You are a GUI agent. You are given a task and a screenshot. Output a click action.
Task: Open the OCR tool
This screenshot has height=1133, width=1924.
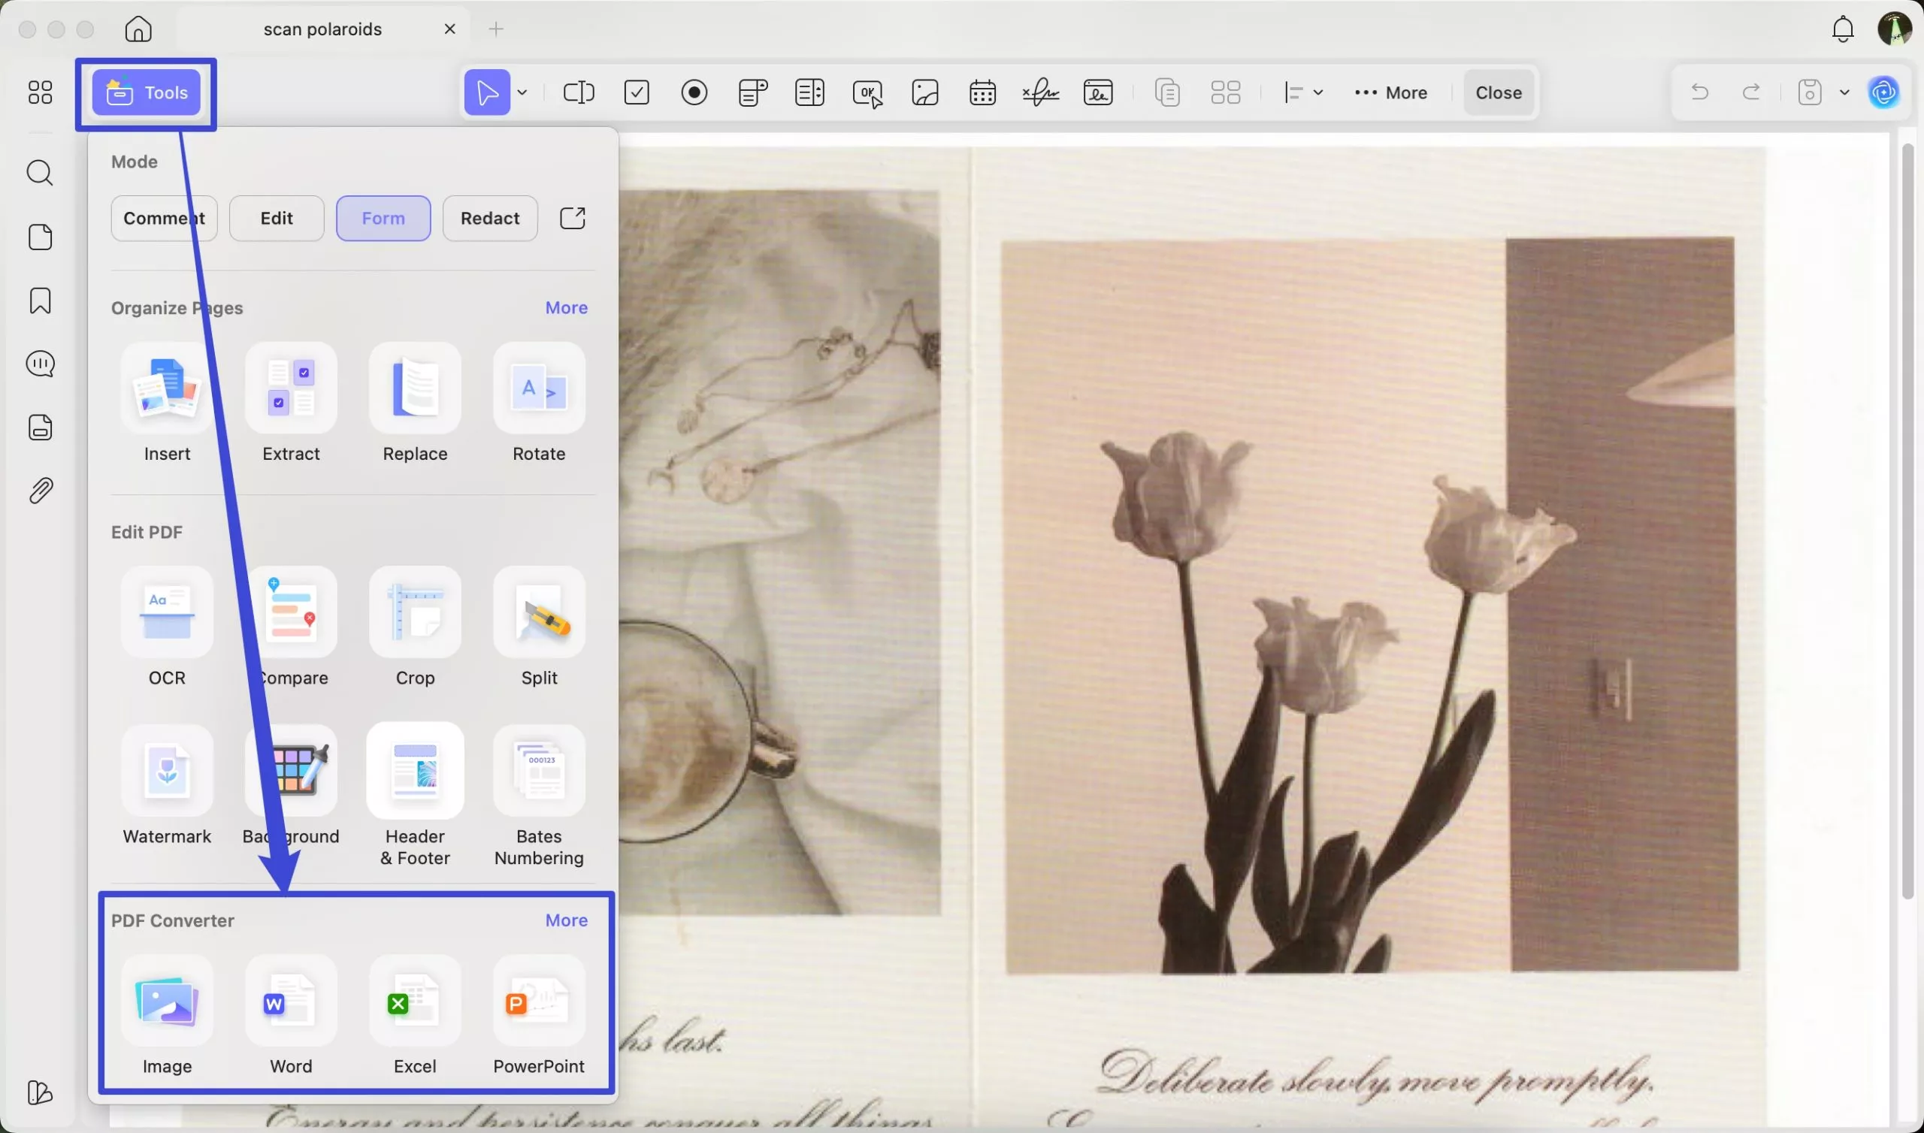166,612
